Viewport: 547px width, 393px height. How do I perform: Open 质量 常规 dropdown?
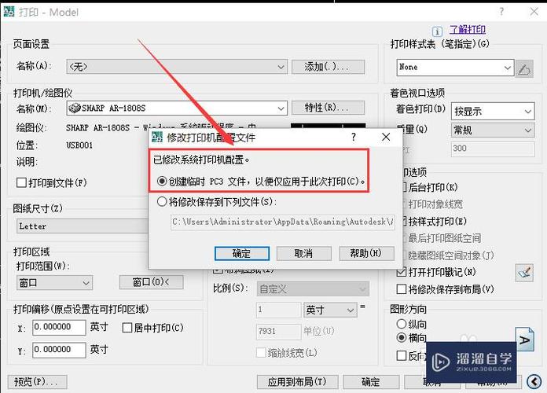[x=493, y=130]
